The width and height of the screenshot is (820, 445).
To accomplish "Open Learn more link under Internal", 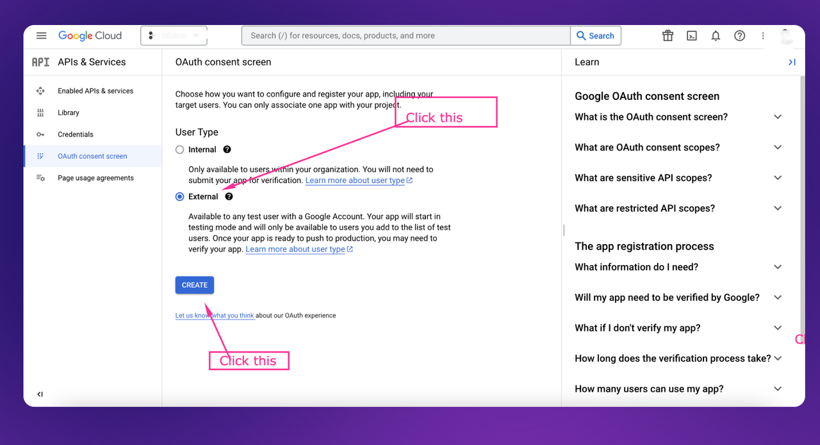I will 359,181.
